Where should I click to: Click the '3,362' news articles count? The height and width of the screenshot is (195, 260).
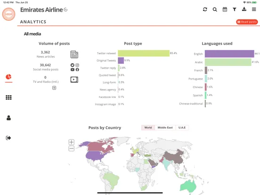(x=45, y=52)
